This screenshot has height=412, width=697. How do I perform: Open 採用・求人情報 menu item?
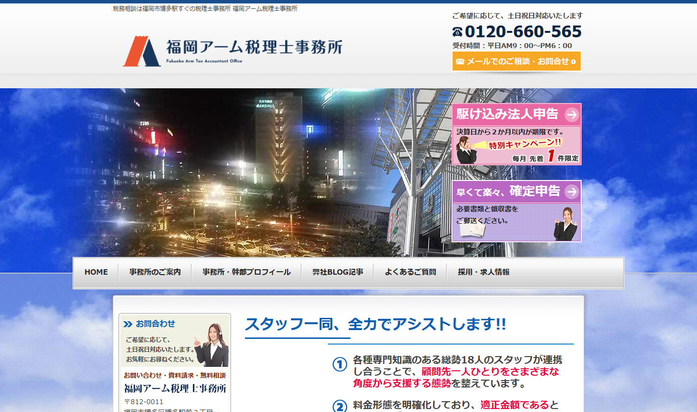coord(483,272)
